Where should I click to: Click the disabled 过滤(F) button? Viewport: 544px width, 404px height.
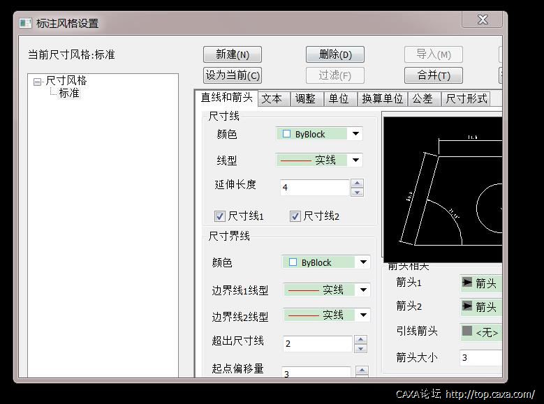click(335, 75)
